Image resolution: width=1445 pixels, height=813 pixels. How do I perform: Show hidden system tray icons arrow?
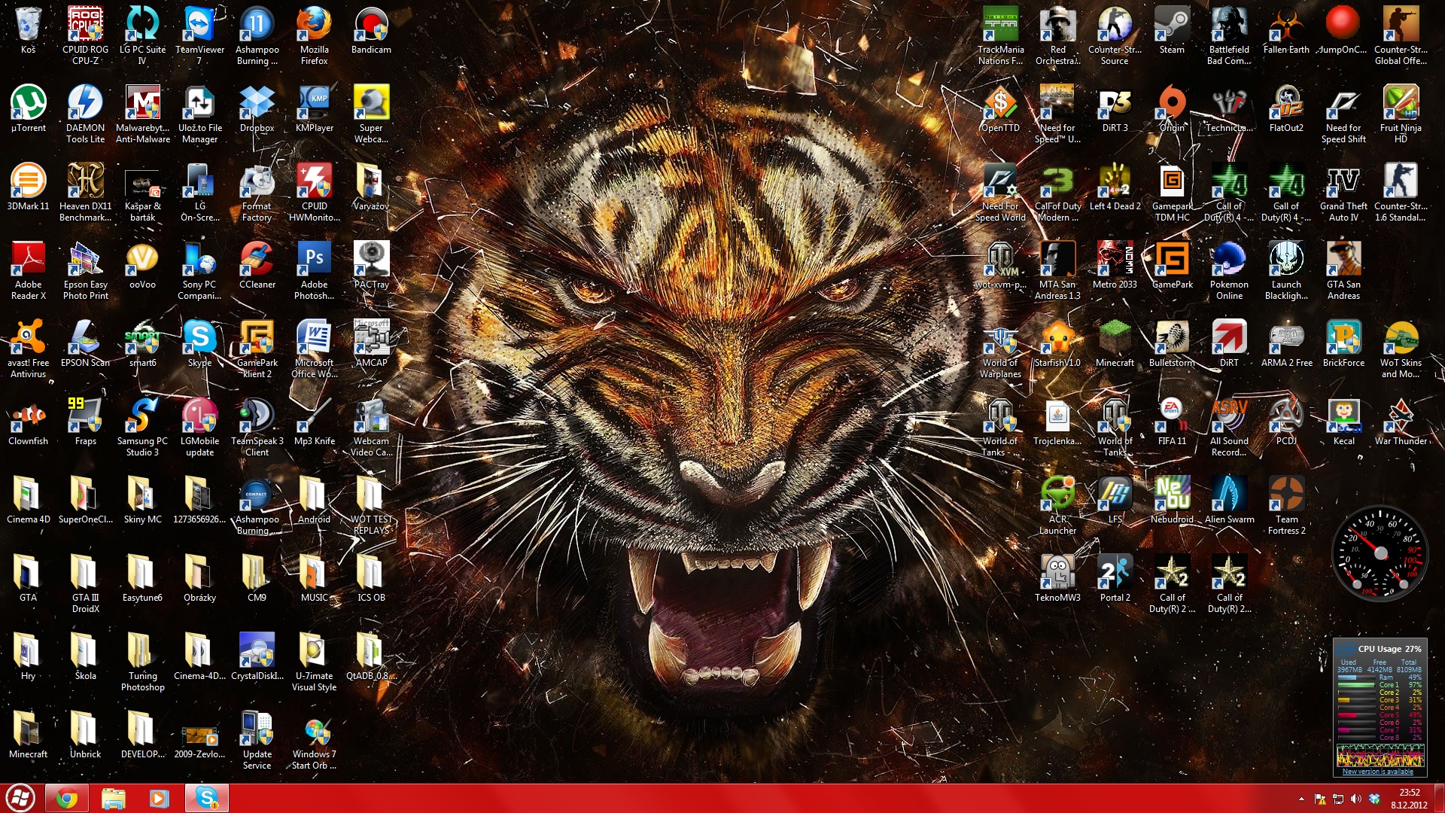(1301, 799)
